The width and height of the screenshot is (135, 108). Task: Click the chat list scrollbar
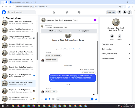(37, 46)
